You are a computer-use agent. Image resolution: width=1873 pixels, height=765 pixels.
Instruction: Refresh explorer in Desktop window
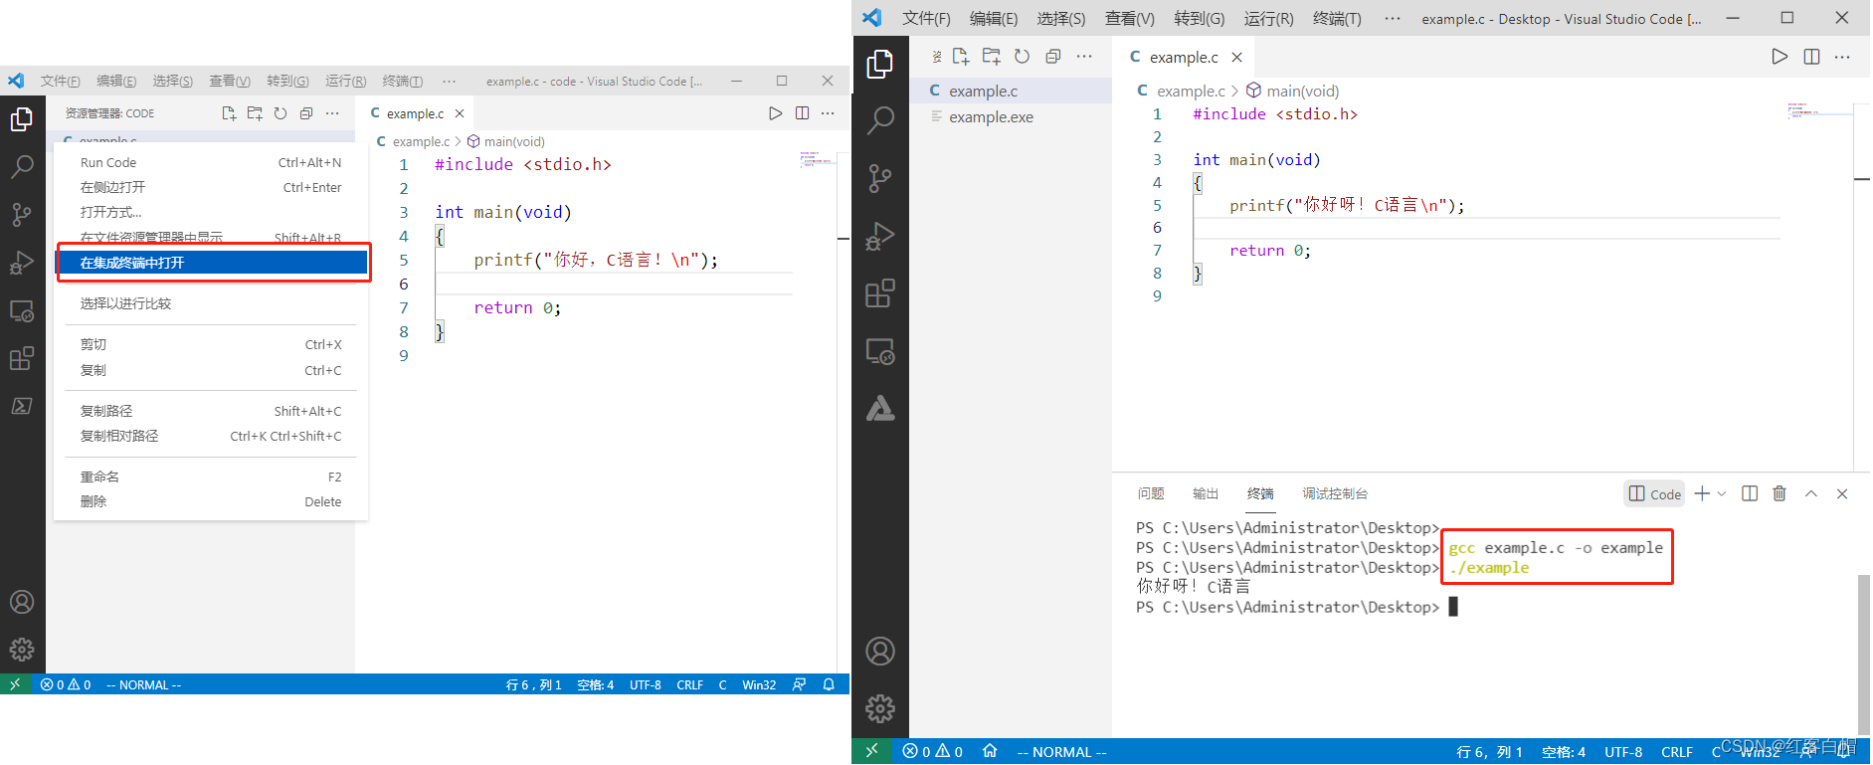coord(1022,57)
